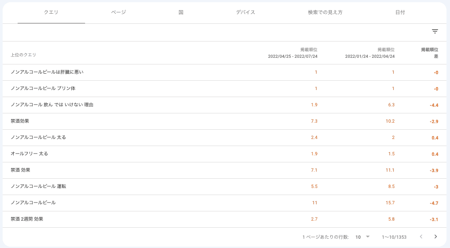Click previous position value 15.7
The height and width of the screenshot is (248, 450).
click(390, 203)
